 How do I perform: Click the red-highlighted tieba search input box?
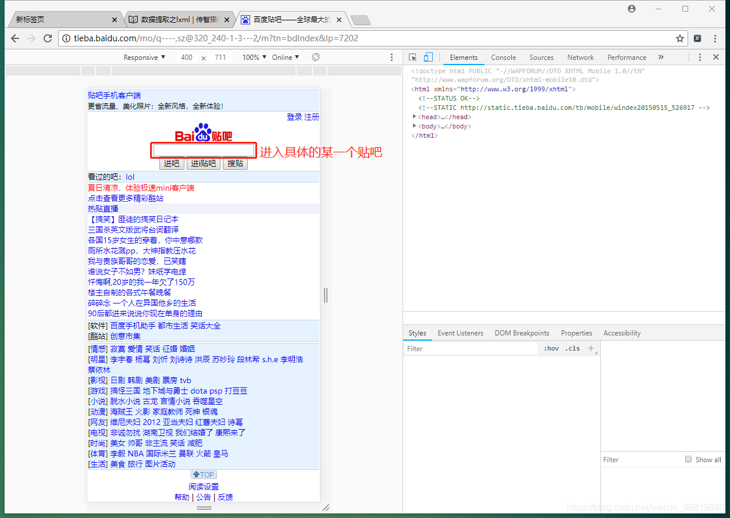point(204,150)
